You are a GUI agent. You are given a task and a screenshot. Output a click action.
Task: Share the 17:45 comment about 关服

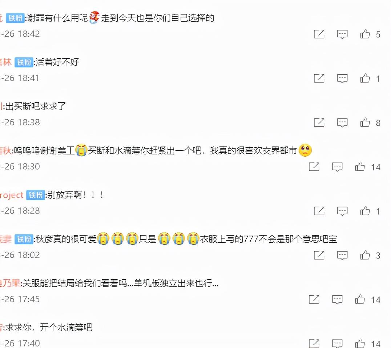point(314,299)
